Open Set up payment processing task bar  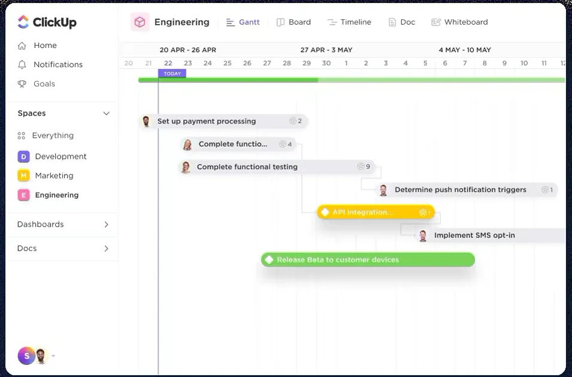point(223,121)
